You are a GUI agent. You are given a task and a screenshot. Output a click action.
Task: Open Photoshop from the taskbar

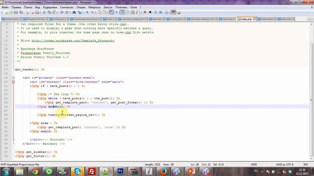[x=120, y=172]
